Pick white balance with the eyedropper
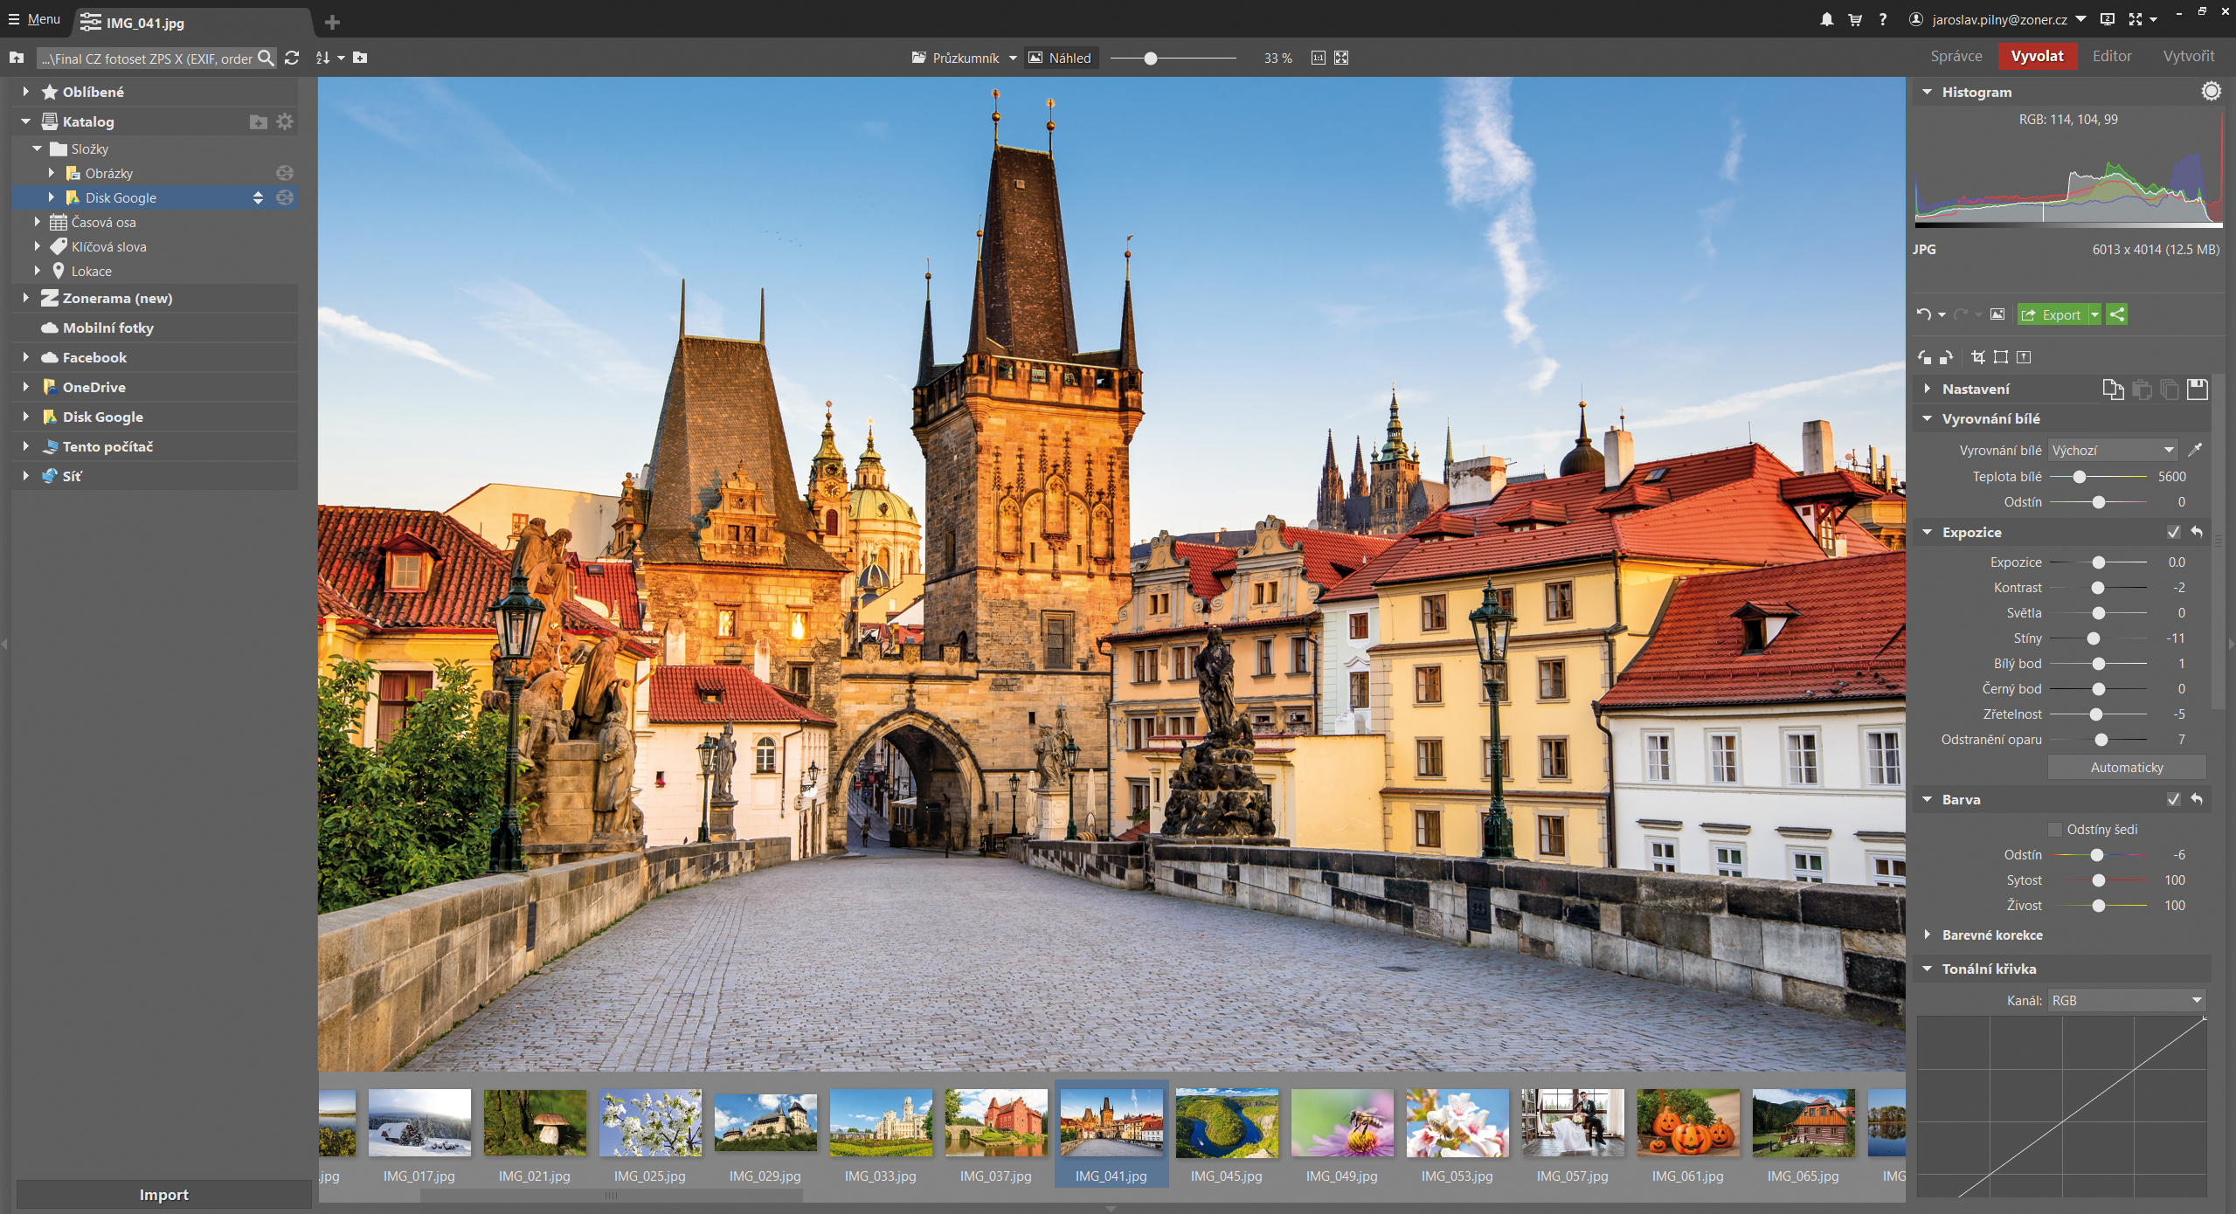Viewport: 2236px width, 1214px height. point(2194,450)
